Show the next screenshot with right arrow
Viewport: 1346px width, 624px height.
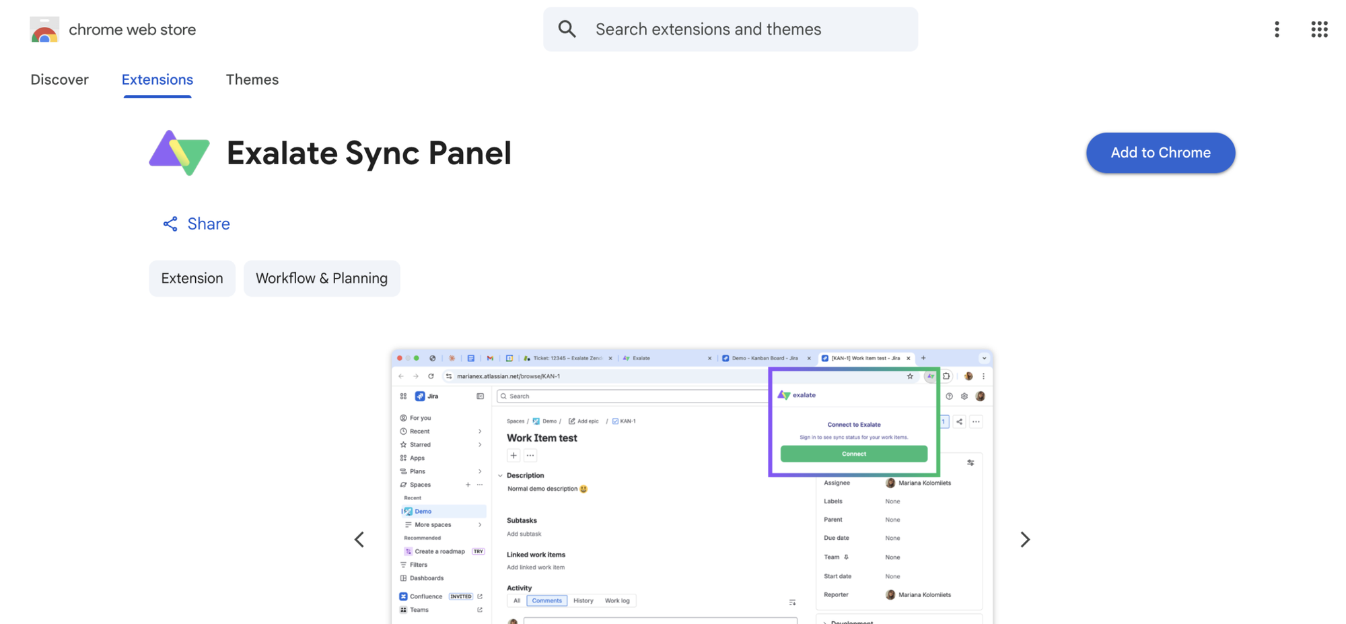tap(1024, 539)
